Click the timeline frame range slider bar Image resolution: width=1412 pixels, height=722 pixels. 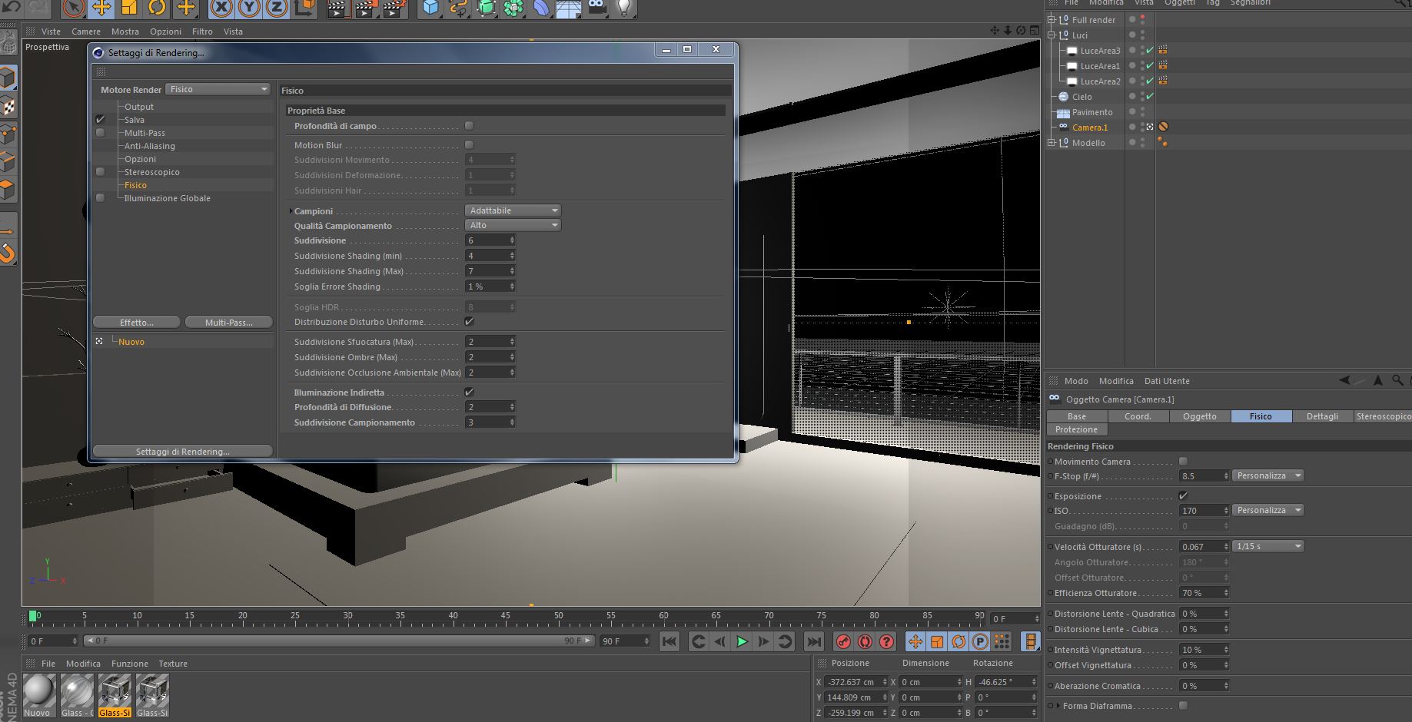(x=339, y=641)
